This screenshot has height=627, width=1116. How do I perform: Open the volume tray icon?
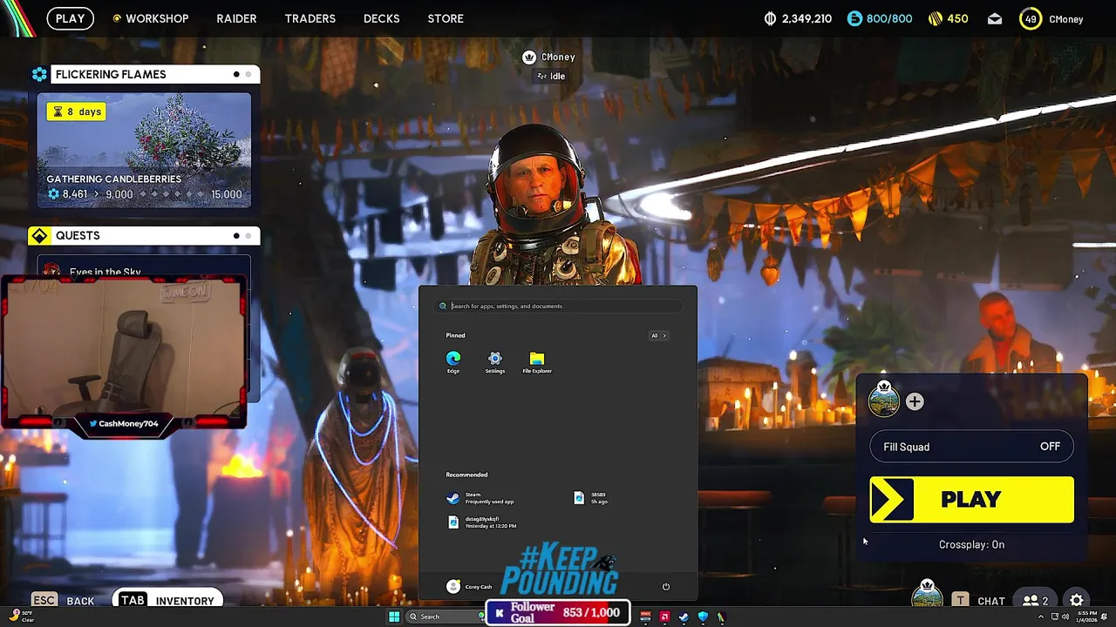pos(1065,617)
